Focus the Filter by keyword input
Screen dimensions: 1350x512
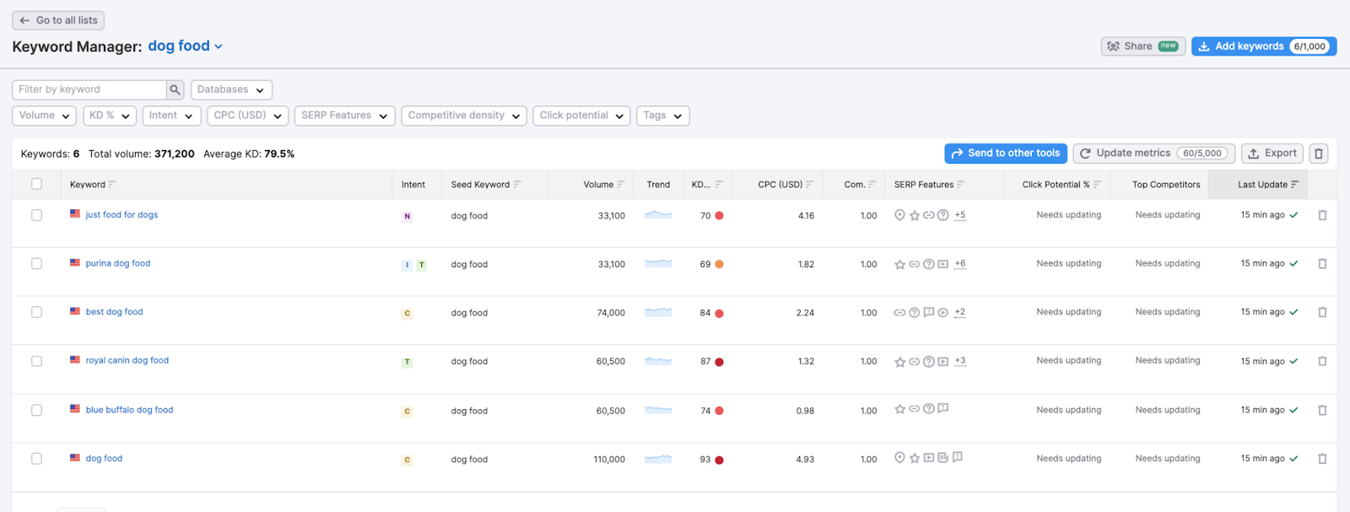pyautogui.click(x=89, y=89)
